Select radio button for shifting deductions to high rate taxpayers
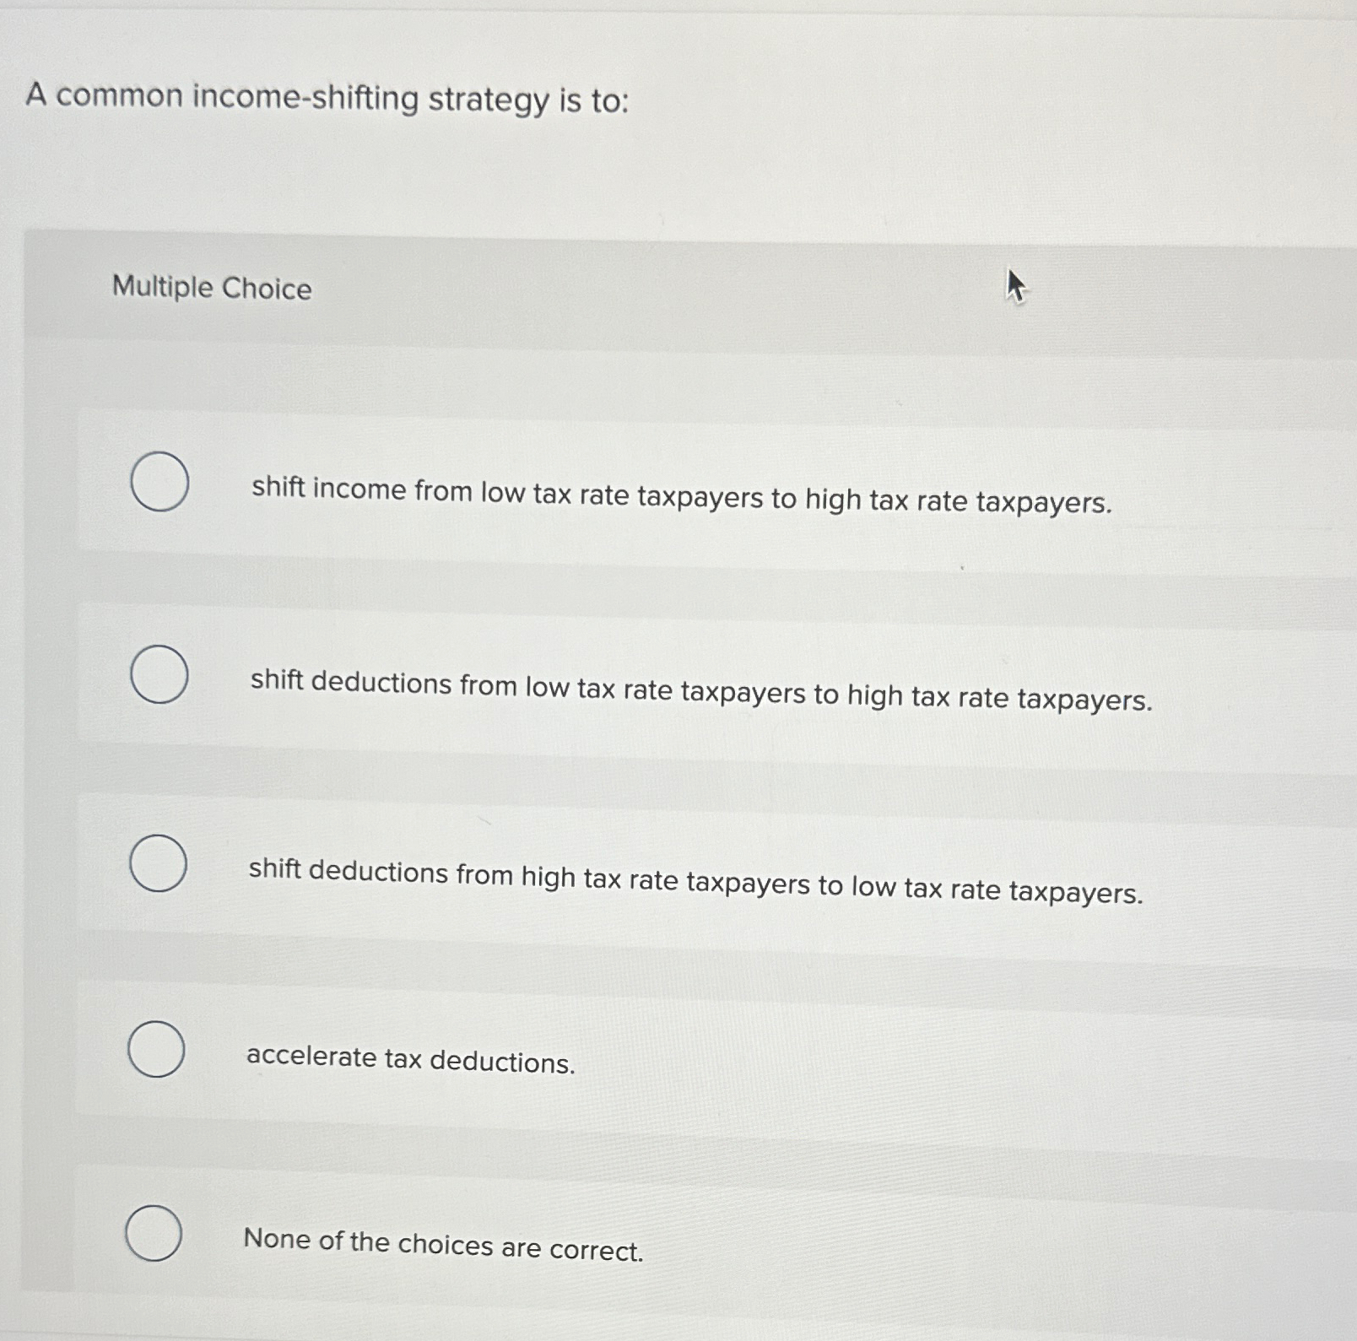 pos(160,673)
